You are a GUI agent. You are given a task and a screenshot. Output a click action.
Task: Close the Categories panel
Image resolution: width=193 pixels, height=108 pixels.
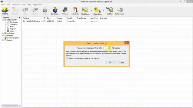[x=19, y=18]
